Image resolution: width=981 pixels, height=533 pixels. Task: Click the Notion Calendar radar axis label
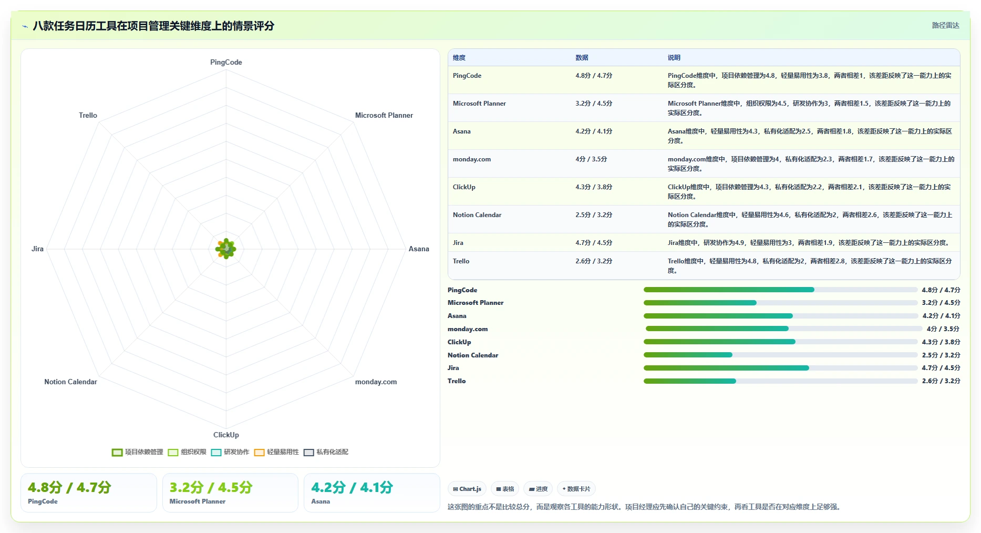point(70,382)
